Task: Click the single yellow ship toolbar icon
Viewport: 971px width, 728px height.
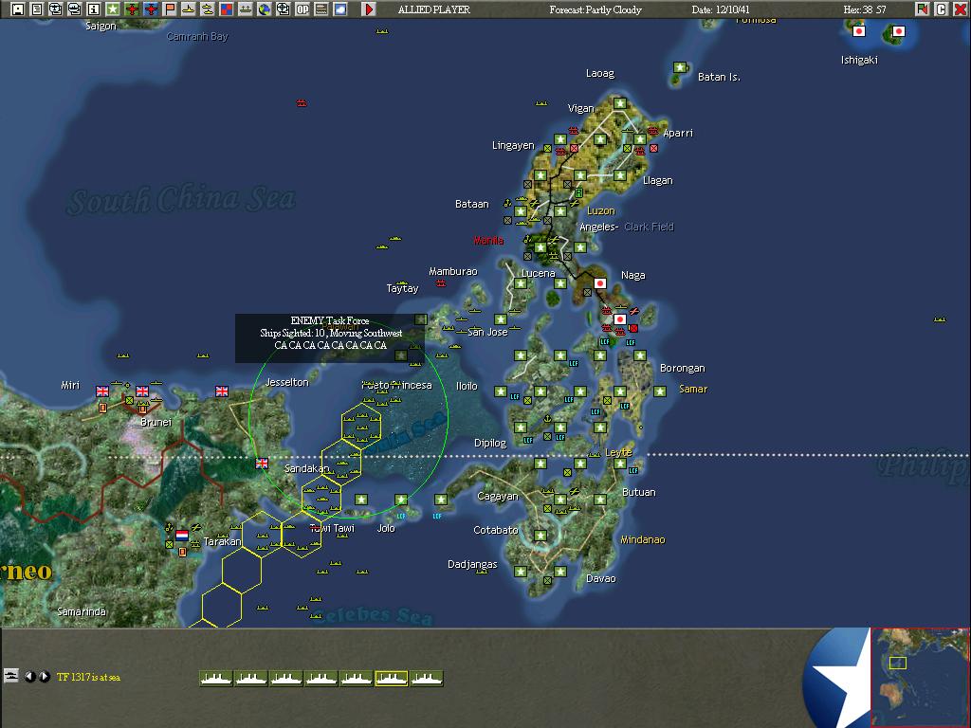Action: point(189,9)
